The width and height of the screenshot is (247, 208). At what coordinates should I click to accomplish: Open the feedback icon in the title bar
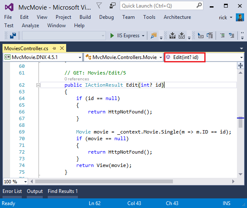113,6
